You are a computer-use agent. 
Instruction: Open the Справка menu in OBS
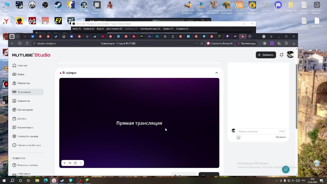[x=182, y=29]
